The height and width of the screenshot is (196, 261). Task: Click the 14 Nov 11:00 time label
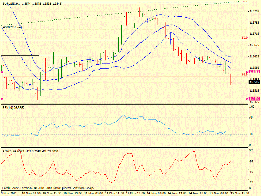(x=177, y=193)
